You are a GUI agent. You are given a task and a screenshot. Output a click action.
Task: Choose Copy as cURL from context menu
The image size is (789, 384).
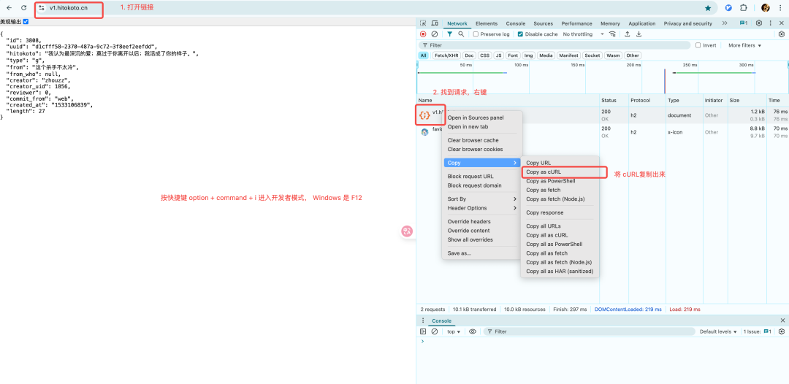544,172
